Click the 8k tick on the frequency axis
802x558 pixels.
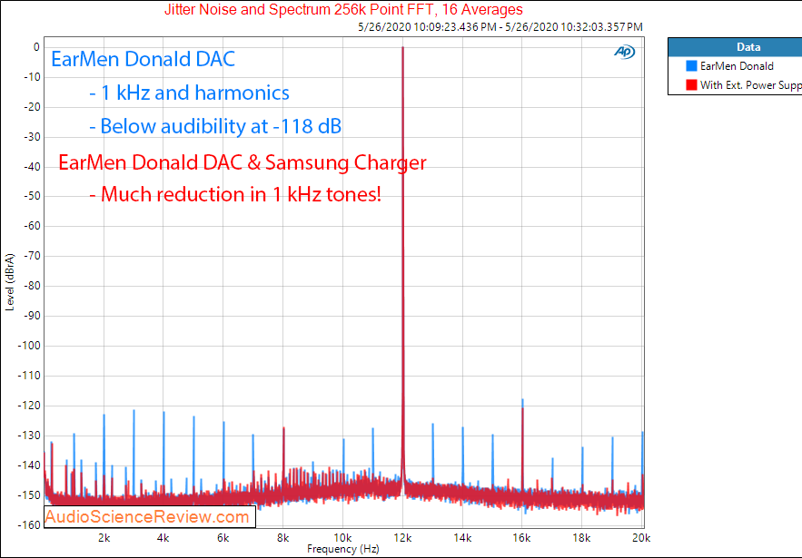pyautogui.click(x=282, y=537)
